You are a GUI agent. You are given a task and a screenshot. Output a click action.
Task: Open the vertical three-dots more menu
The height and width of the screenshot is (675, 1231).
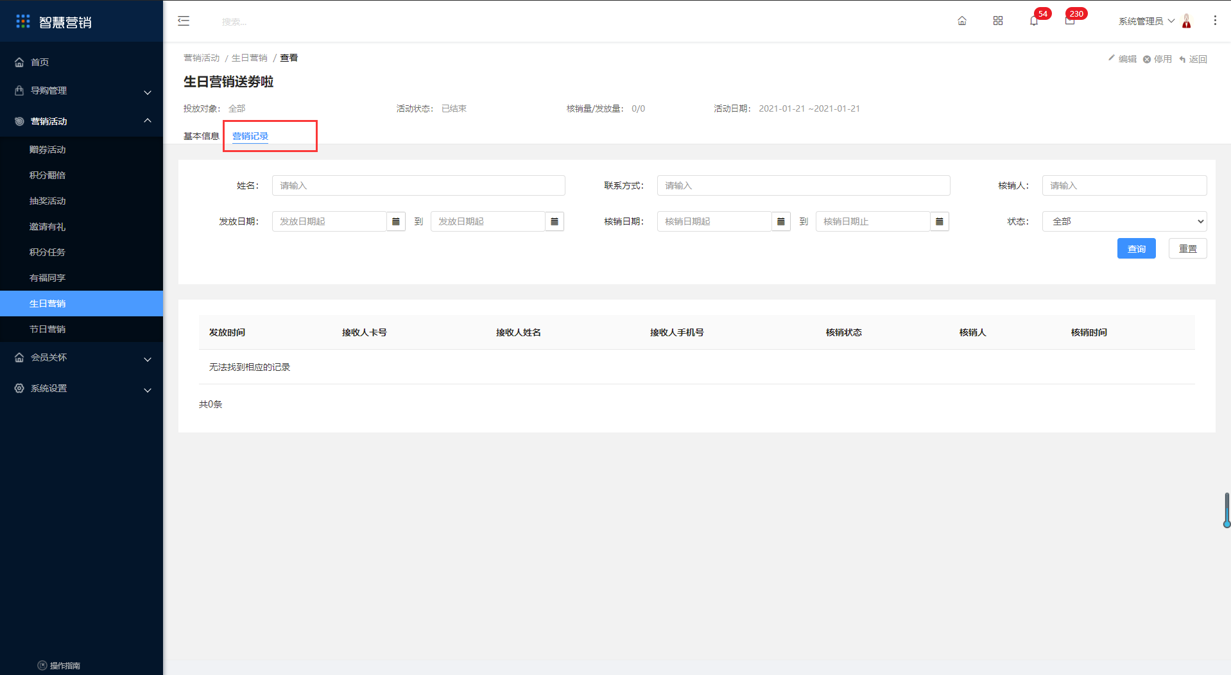tap(1215, 21)
